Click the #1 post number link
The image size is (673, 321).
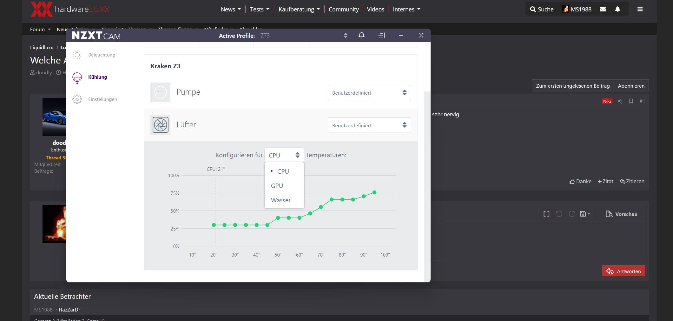642,101
